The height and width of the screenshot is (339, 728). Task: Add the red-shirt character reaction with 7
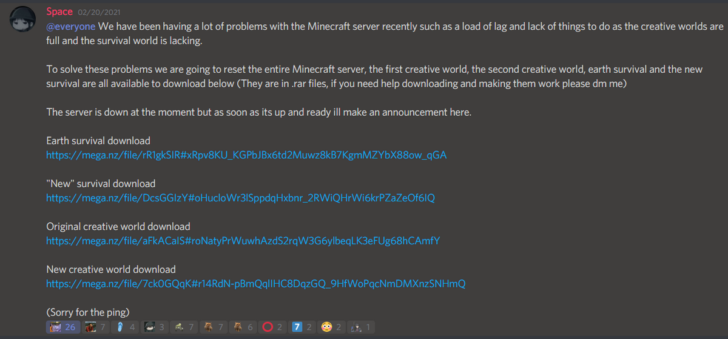coord(96,327)
